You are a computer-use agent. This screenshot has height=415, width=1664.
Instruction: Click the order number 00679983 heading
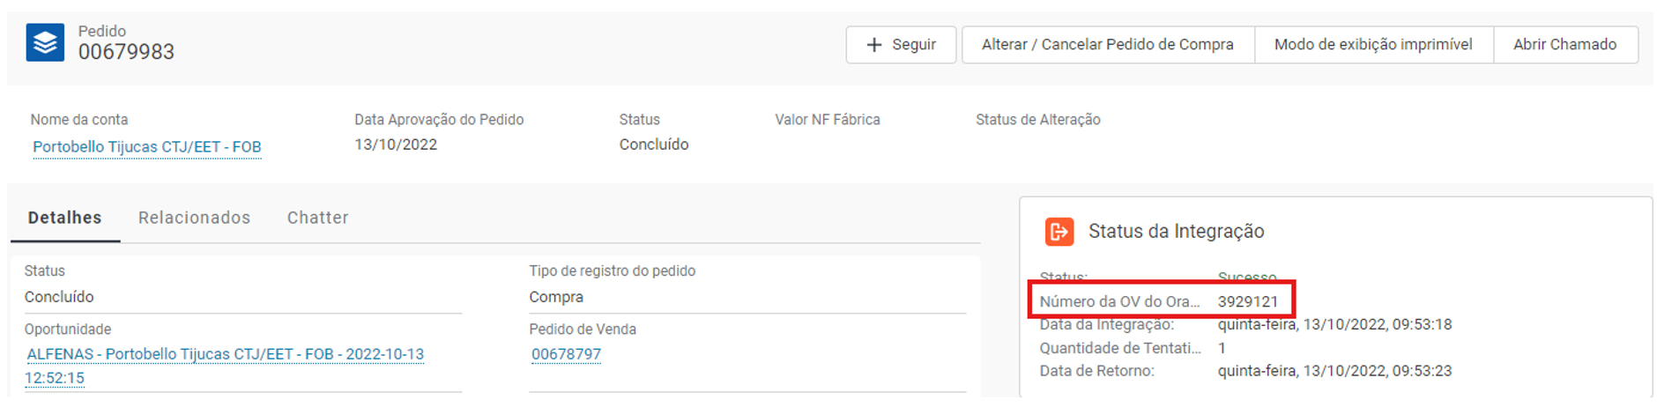coord(126,52)
